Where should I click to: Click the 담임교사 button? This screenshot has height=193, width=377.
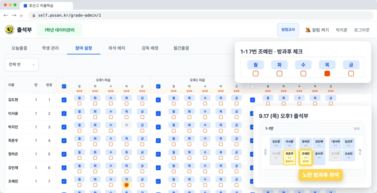288,30
